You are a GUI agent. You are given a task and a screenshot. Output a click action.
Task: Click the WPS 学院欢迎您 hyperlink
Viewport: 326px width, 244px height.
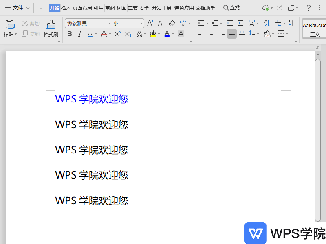click(91, 99)
